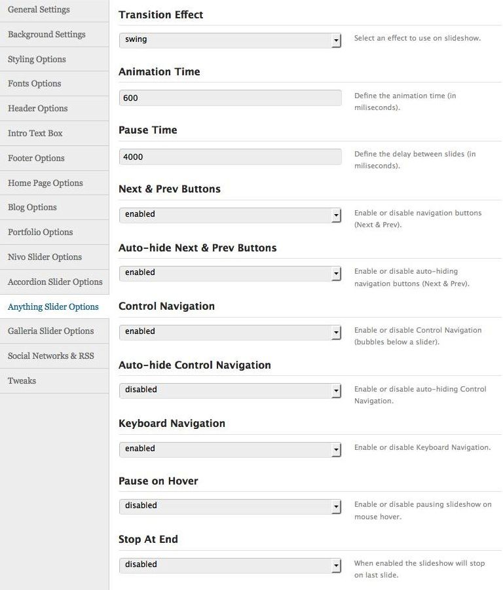503x590 pixels.
Task: Switch to Accordion Slider Options
Action: click(x=55, y=282)
